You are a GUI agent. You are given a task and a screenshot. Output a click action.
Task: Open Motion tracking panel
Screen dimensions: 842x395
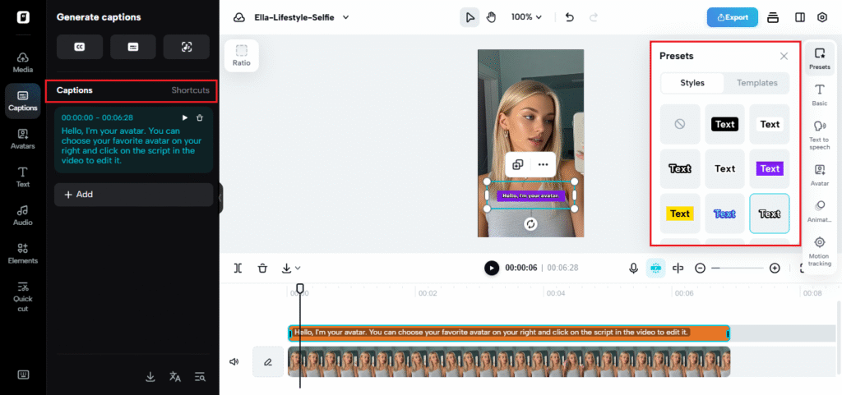pyautogui.click(x=819, y=248)
